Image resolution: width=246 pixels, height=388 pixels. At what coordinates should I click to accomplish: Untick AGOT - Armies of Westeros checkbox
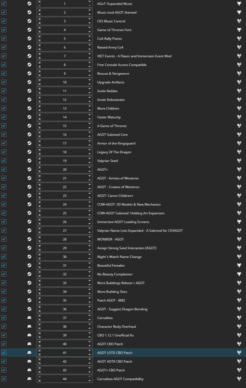click(x=4, y=178)
